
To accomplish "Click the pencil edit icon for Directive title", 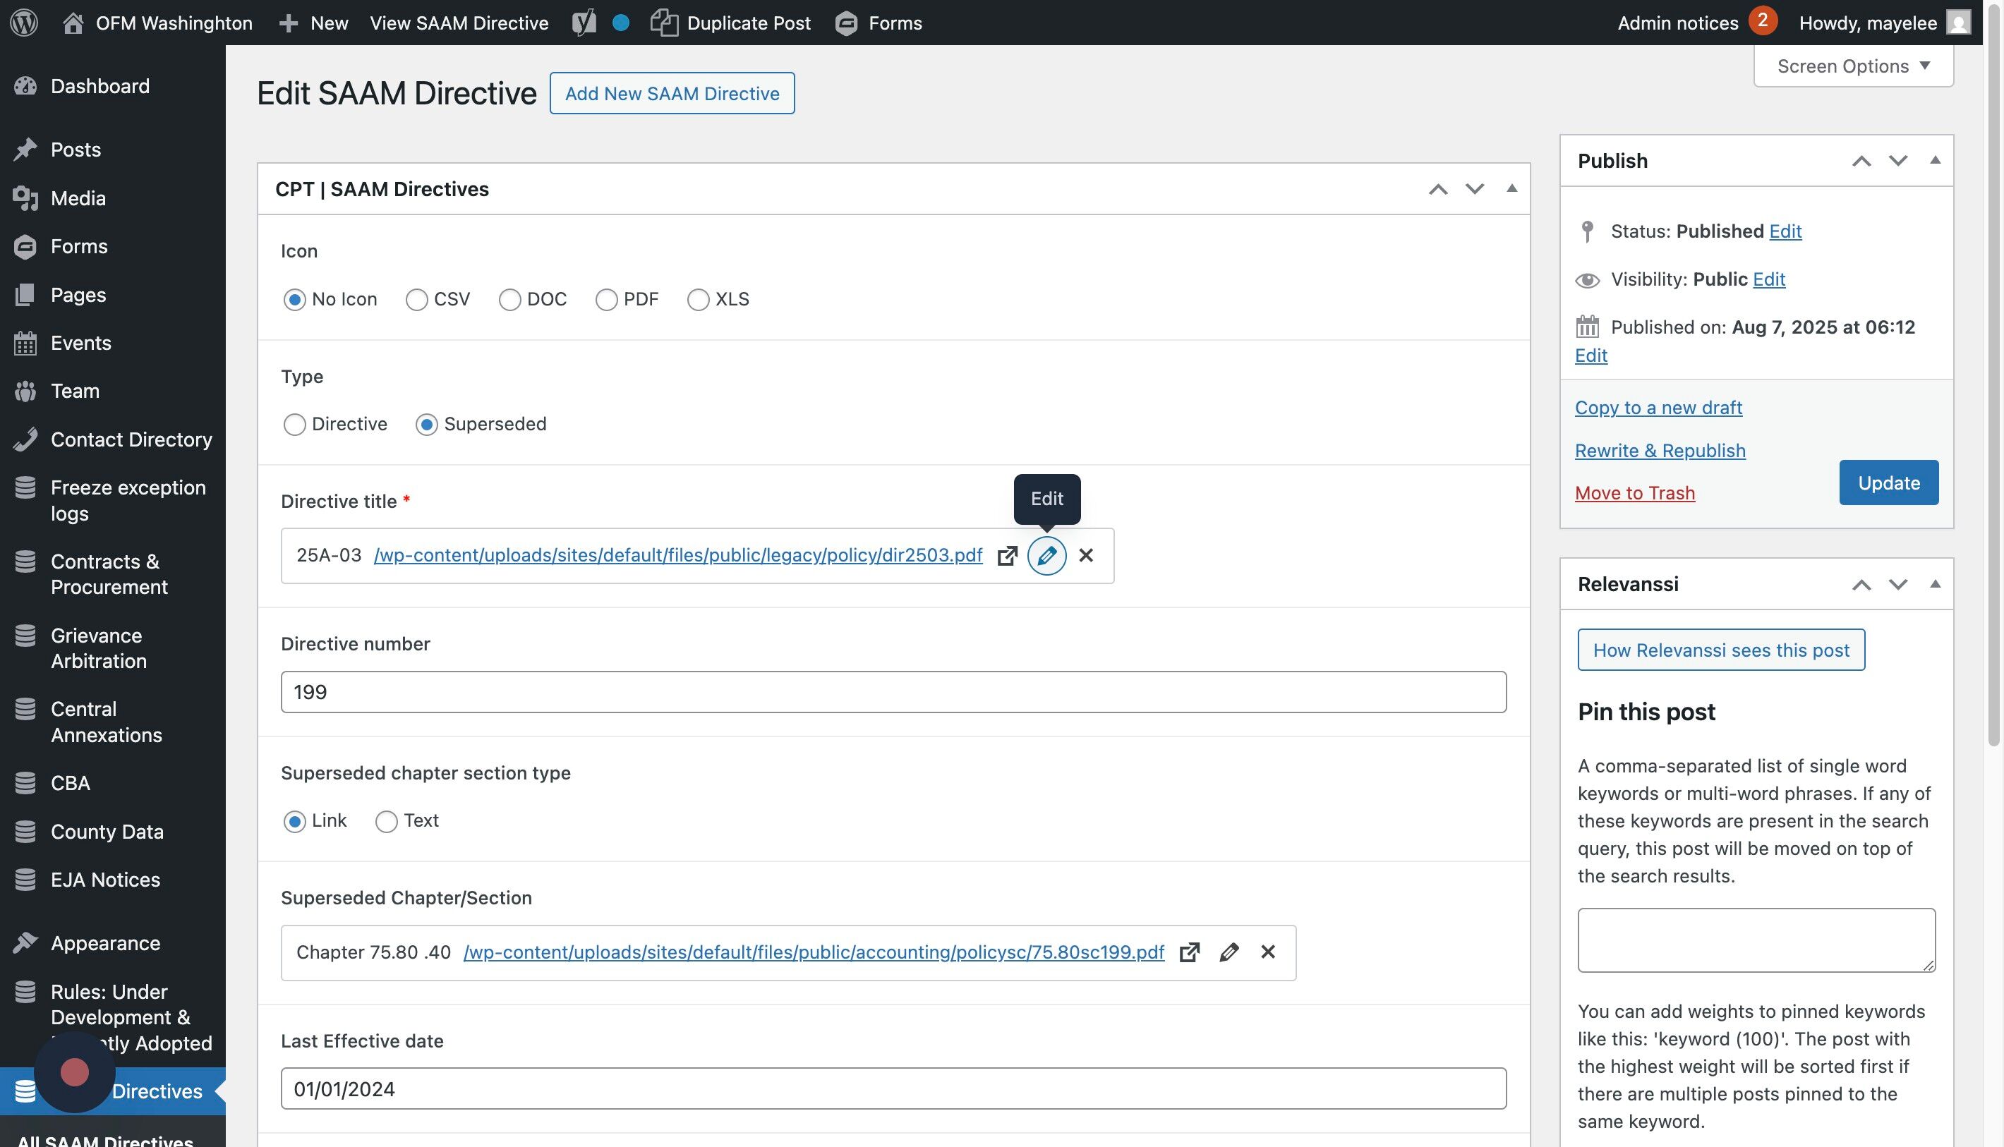I will [1046, 555].
